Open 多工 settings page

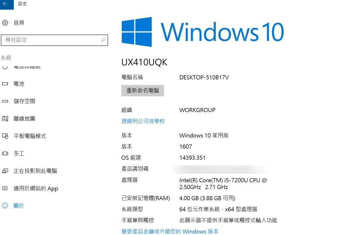pos(19,154)
